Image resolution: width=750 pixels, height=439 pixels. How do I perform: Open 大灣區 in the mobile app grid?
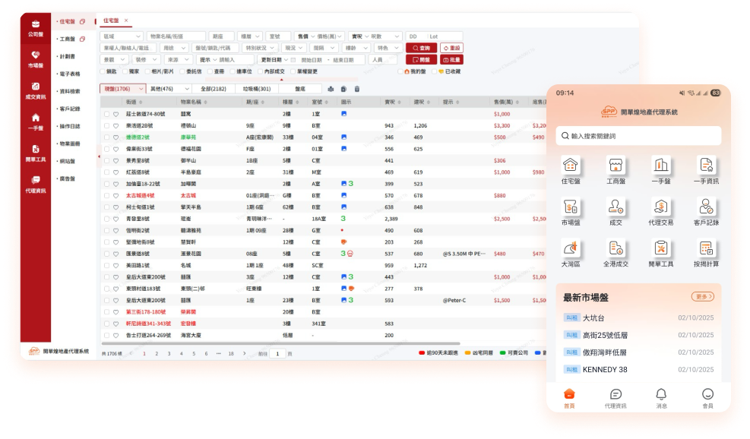(x=569, y=253)
